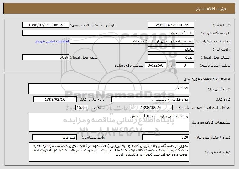The height and width of the screenshot is (169, 239).
Task: Click the unit field کیلو گرم
Action: 54,137
